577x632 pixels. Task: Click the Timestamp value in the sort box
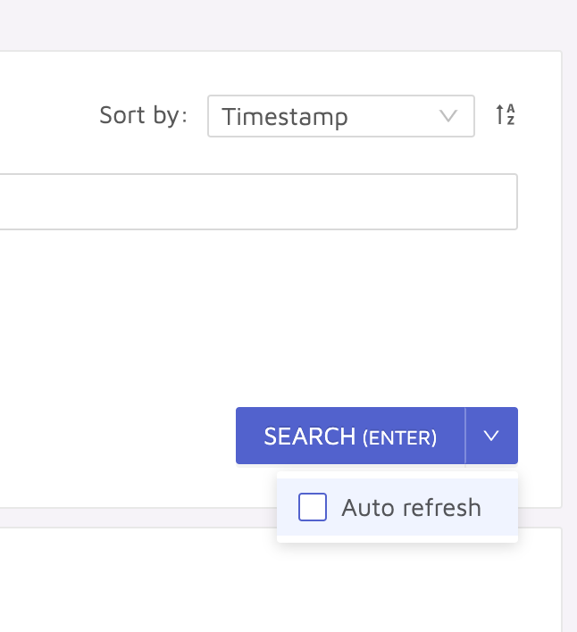coord(285,117)
